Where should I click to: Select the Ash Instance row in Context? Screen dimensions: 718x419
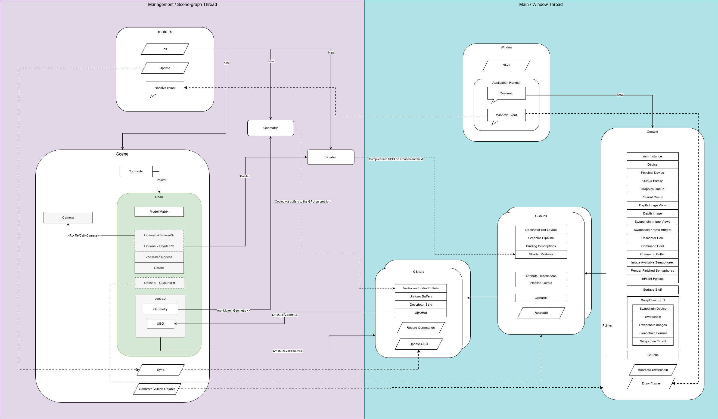(652, 156)
